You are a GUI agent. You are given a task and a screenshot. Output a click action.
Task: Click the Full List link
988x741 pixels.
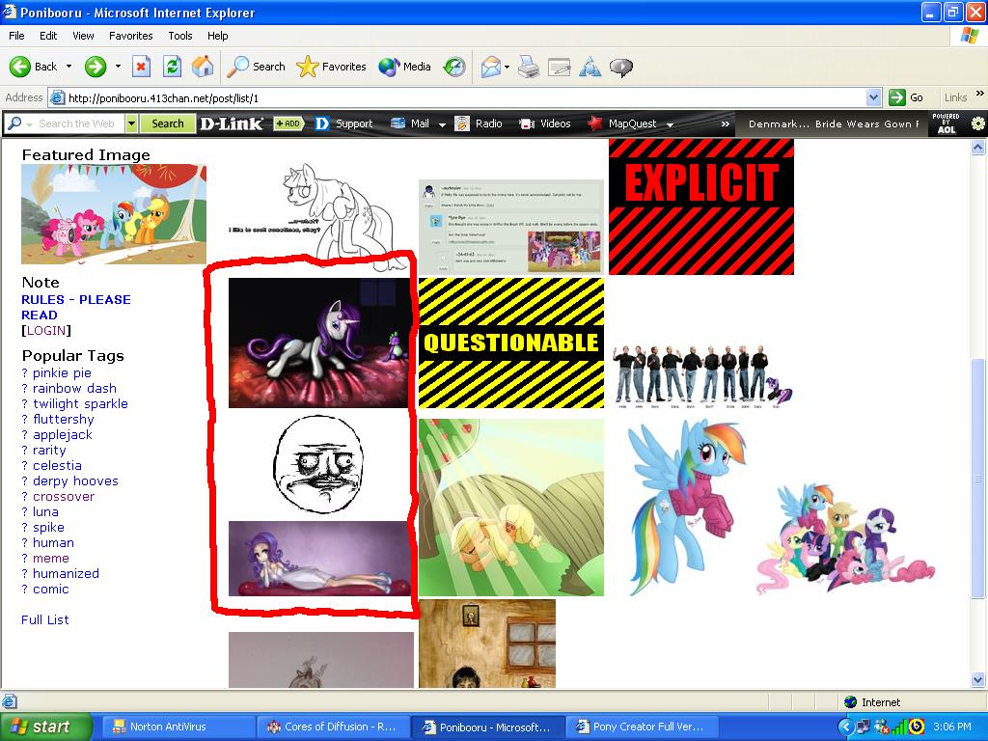click(44, 619)
